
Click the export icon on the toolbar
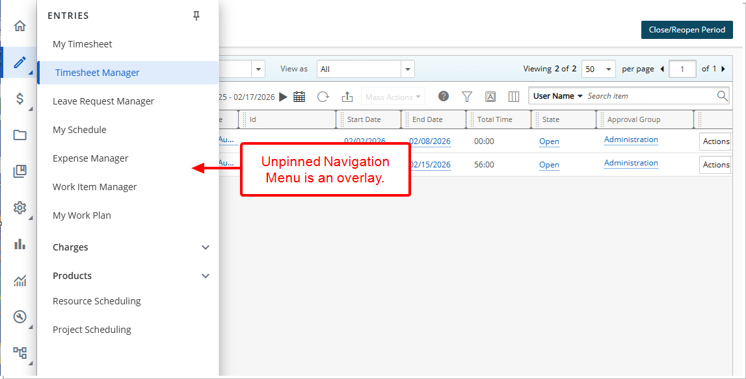tap(347, 96)
